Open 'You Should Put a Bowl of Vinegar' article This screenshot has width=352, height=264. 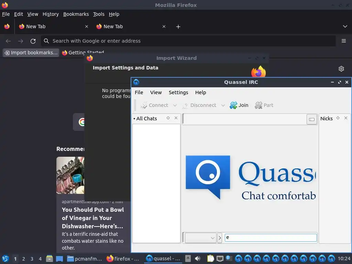[93, 218]
